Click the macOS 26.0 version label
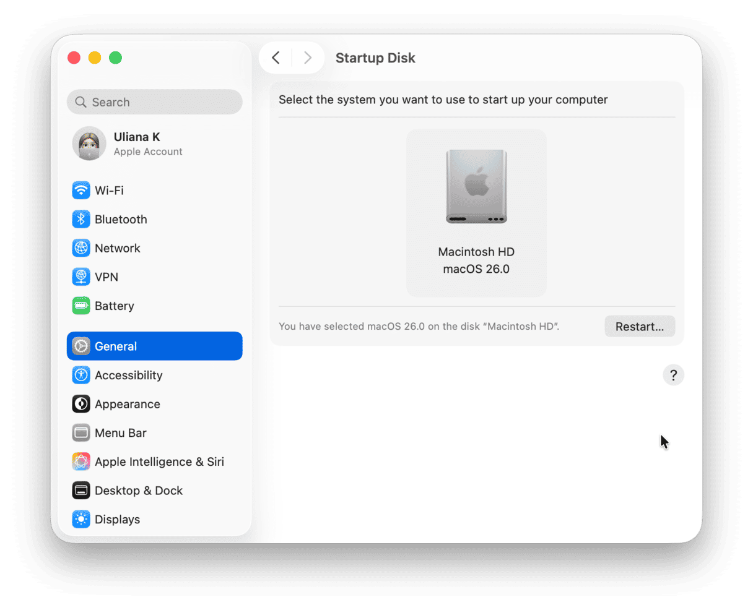This screenshot has width=753, height=610. coord(476,269)
